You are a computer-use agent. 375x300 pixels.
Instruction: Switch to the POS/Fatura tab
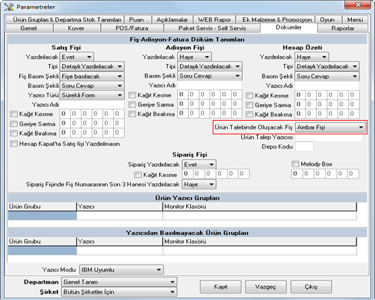(x=132, y=28)
